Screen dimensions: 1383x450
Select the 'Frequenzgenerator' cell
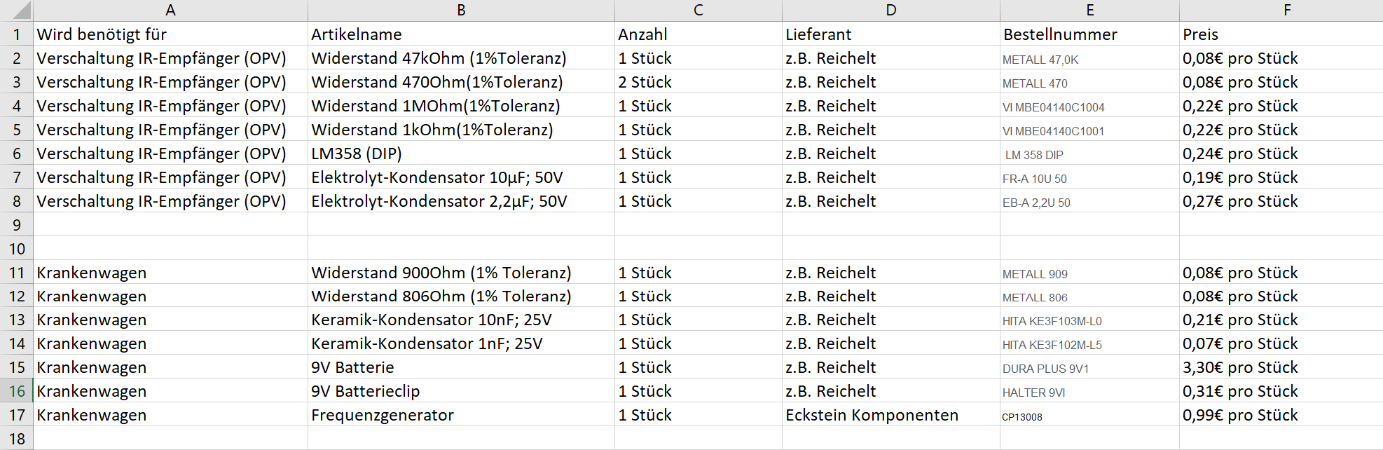point(383,415)
